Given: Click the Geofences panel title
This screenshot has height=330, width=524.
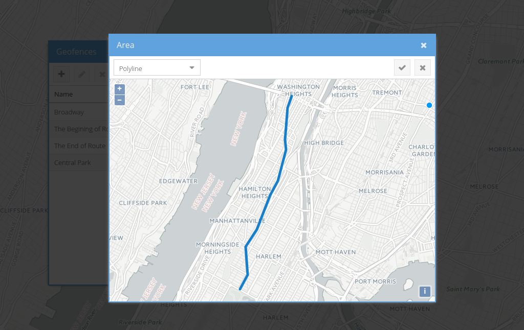Looking at the screenshot, I should tap(76, 52).
